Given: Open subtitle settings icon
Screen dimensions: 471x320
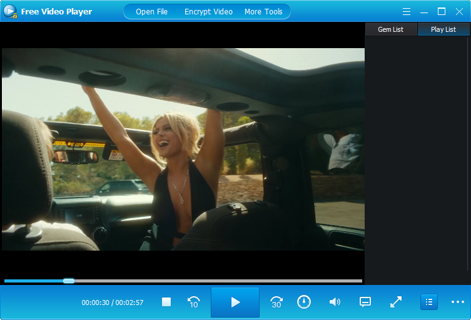Looking at the screenshot, I should pyautogui.click(x=365, y=302).
